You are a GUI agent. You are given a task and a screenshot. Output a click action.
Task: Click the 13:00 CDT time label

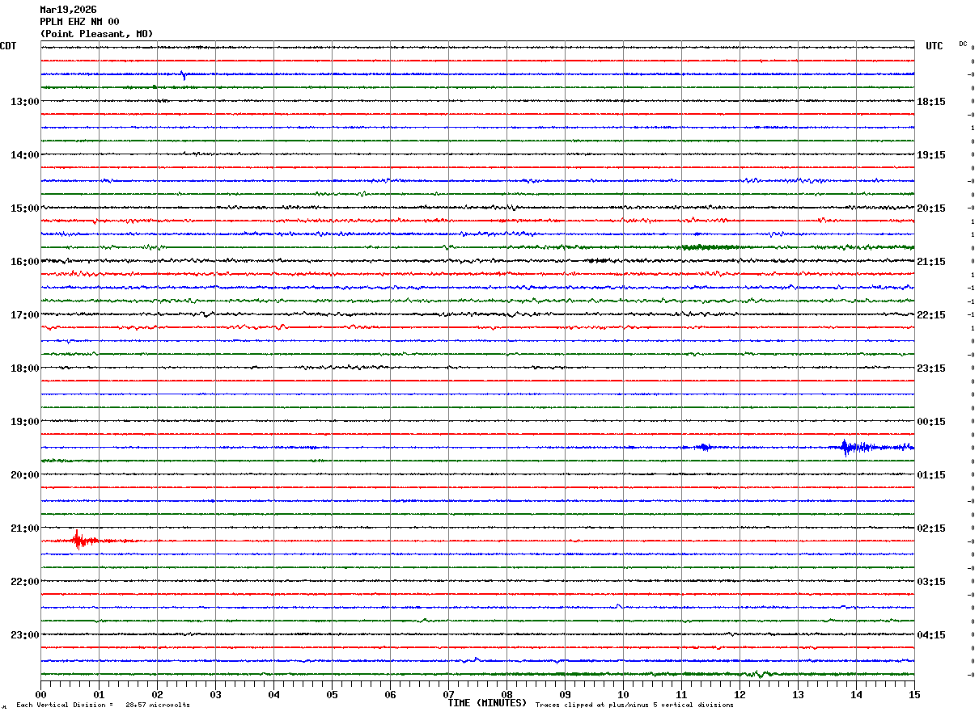click(x=24, y=102)
